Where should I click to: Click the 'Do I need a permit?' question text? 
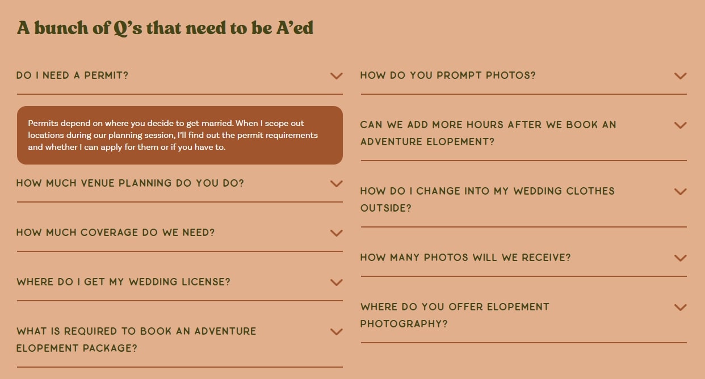pyautogui.click(x=73, y=75)
